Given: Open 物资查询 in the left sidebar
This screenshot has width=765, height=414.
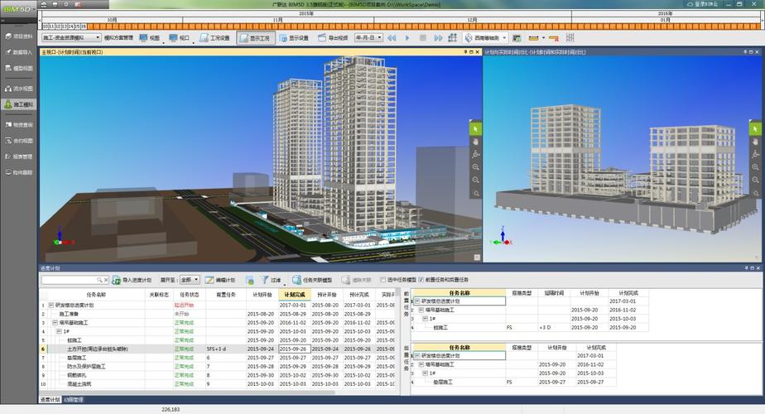Looking at the screenshot, I should point(18,124).
